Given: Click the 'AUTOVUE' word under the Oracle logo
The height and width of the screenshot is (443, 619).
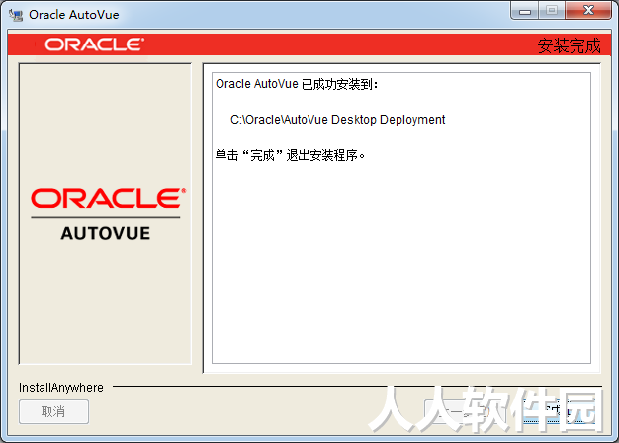Looking at the screenshot, I should (x=106, y=233).
